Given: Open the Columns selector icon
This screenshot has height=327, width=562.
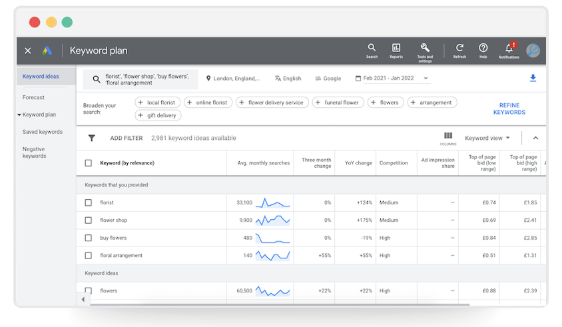Looking at the screenshot, I should point(448,138).
